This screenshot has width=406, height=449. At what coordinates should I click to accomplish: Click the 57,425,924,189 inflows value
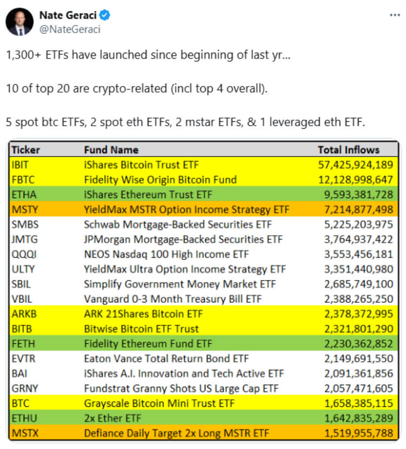[355, 165]
